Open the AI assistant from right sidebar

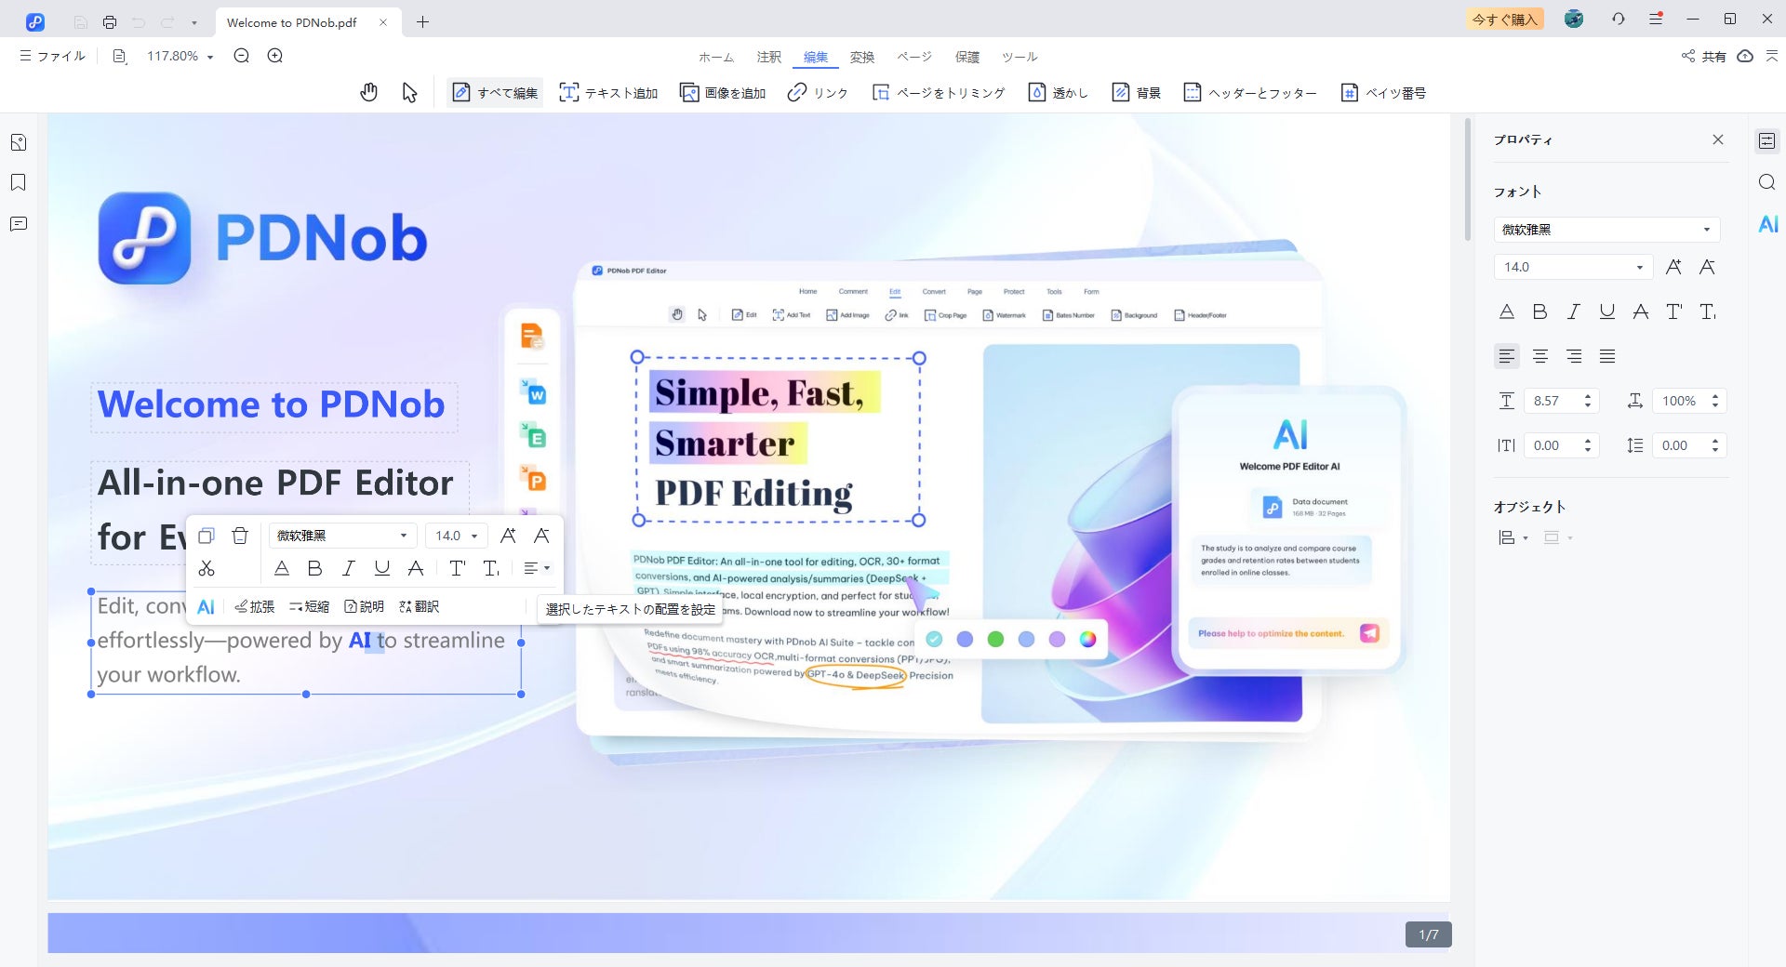click(1768, 224)
